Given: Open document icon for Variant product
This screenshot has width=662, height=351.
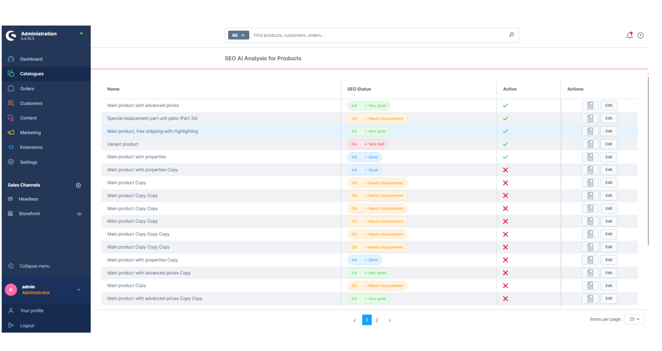Looking at the screenshot, I should point(590,144).
